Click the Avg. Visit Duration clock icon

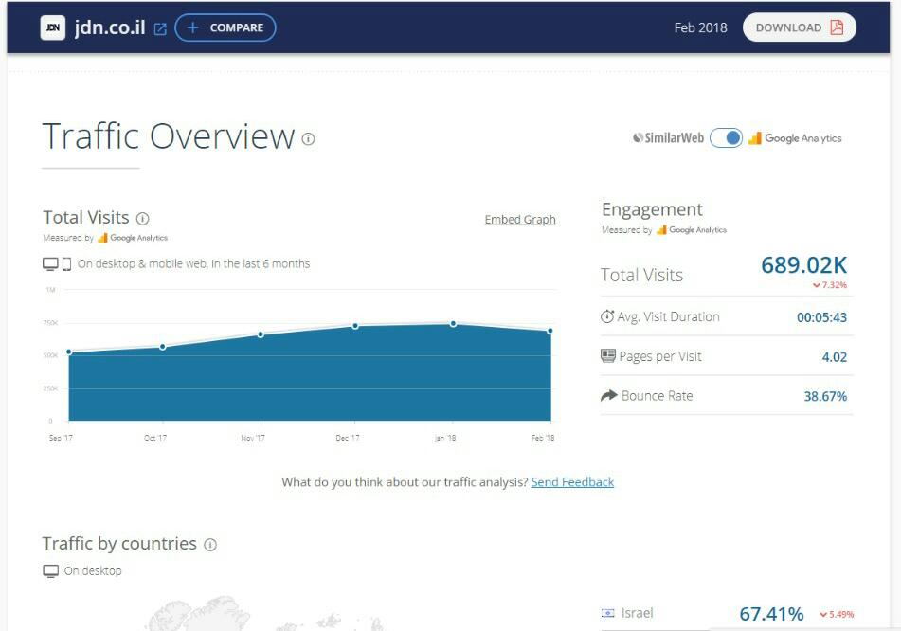607,316
